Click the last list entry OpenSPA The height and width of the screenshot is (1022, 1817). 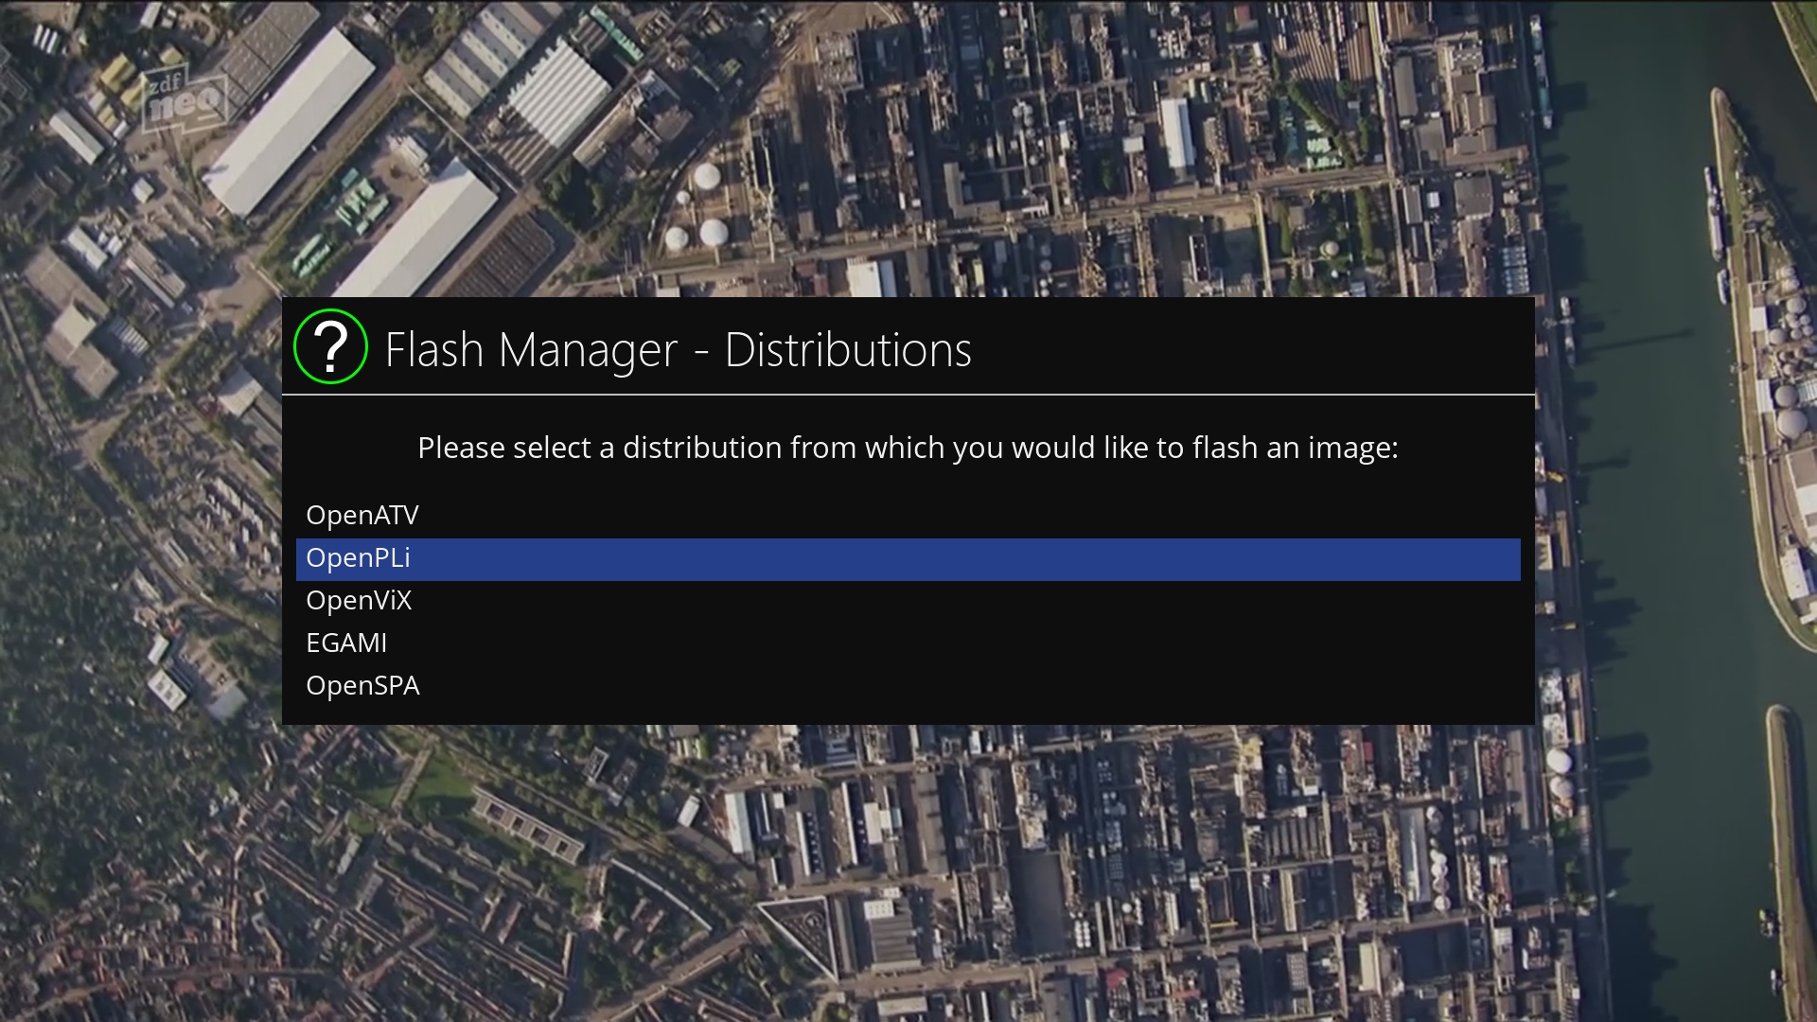pyautogui.click(x=362, y=686)
